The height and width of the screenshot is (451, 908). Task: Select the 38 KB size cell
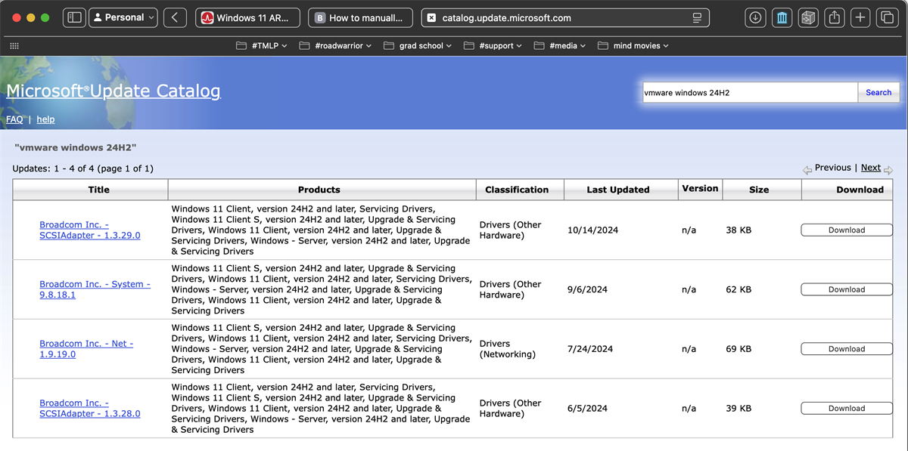[x=739, y=230]
